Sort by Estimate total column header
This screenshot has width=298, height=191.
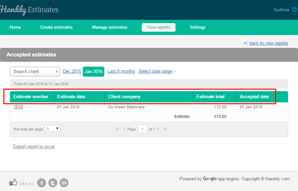pos(215,96)
